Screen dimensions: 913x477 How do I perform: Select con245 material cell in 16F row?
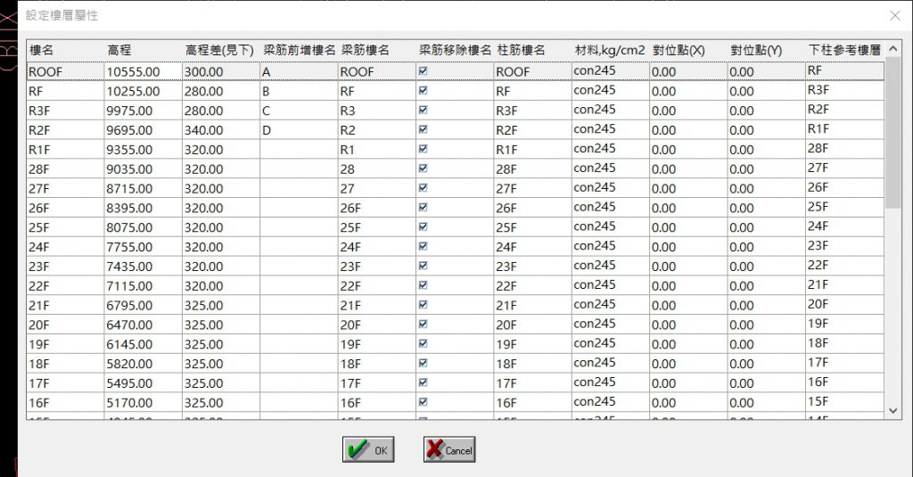(x=610, y=402)
